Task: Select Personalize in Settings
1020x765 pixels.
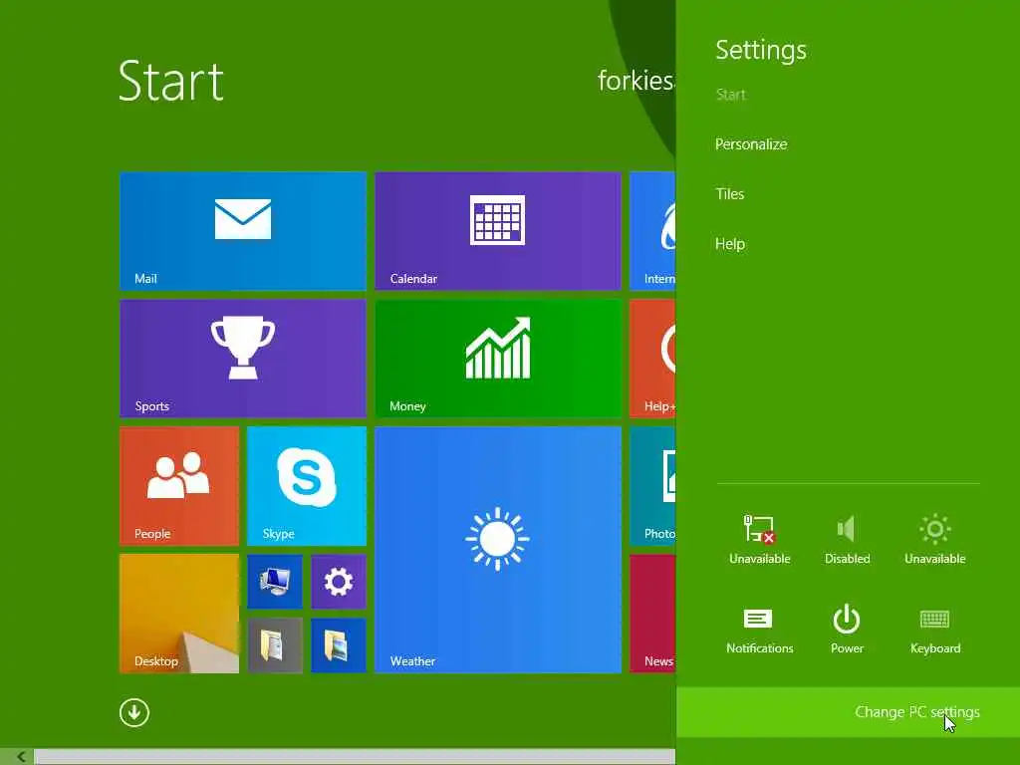Action: coord(751,143)
